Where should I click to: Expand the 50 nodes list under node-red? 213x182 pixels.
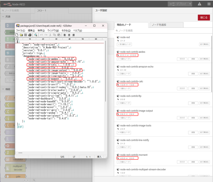[x=124, y=44]
